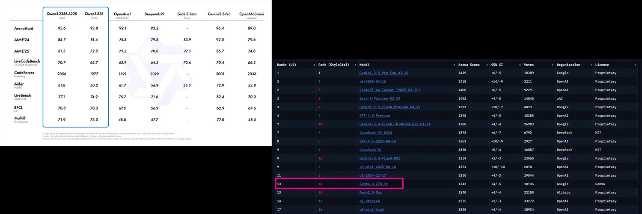Screen dimensions: 642x214
Task: Open the highlighted Gemma-3-27B-it link
Action: (374, 184)
